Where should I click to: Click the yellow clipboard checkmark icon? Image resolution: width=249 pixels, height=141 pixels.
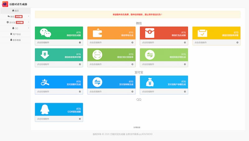202,33
